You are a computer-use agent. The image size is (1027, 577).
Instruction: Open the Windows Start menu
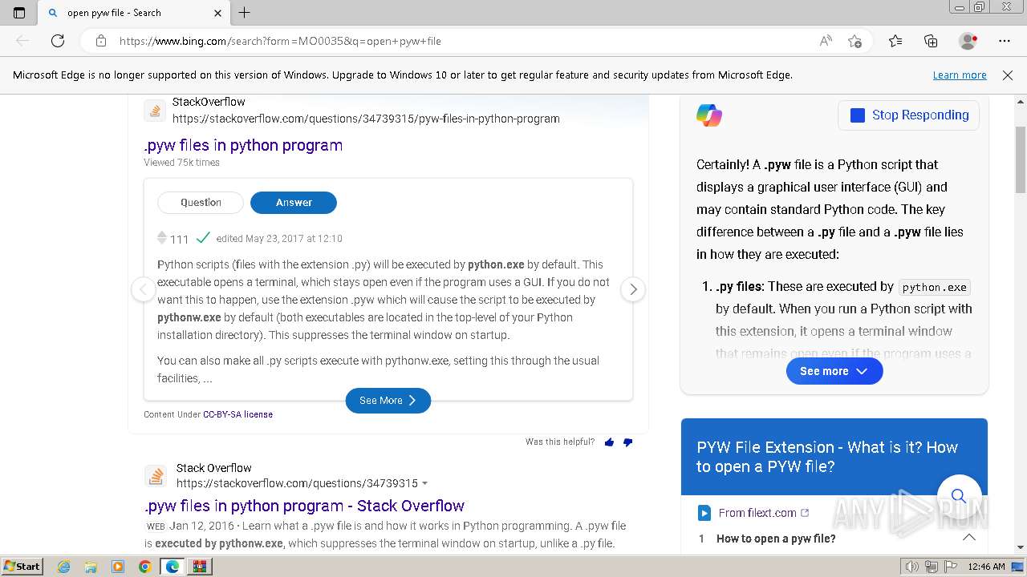(x=22, y=566)
